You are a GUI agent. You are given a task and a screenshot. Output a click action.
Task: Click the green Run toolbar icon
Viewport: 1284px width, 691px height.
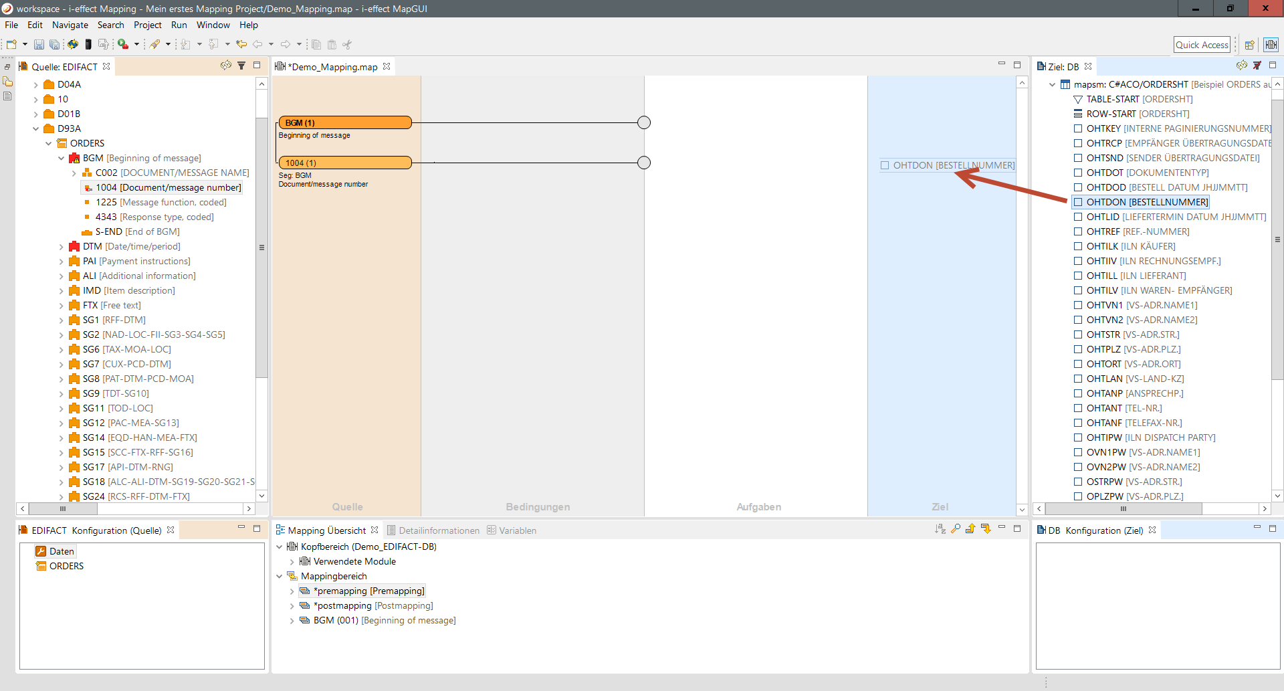point(123,45)
